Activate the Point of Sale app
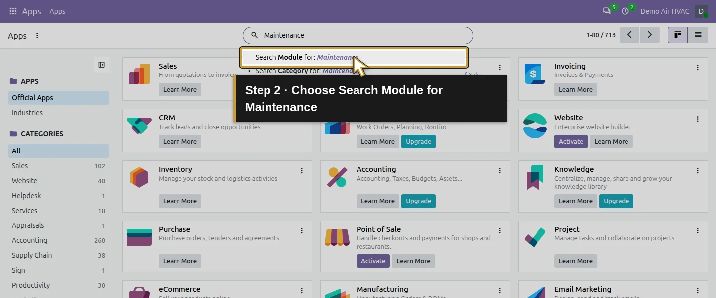Screen dimensions: 716x298 pos(373,261)
